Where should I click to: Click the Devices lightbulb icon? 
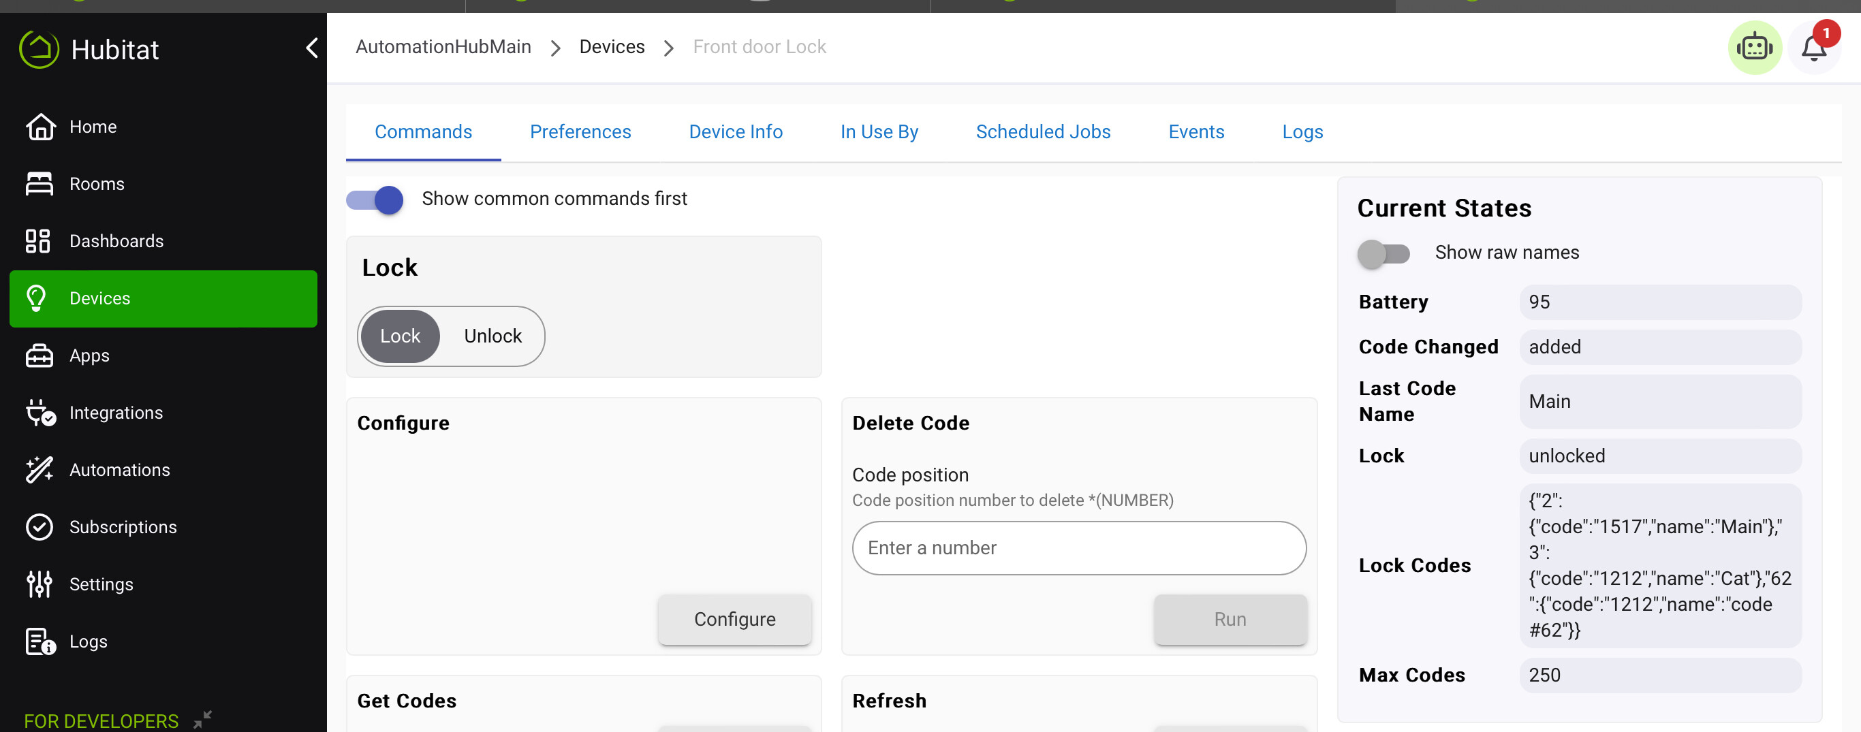pos(36,298)
